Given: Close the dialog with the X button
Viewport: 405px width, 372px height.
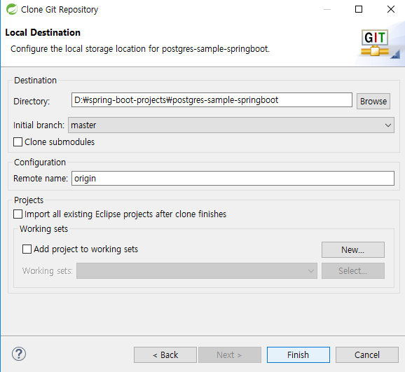Looking at the screenshot, I should tap(391, 9).
